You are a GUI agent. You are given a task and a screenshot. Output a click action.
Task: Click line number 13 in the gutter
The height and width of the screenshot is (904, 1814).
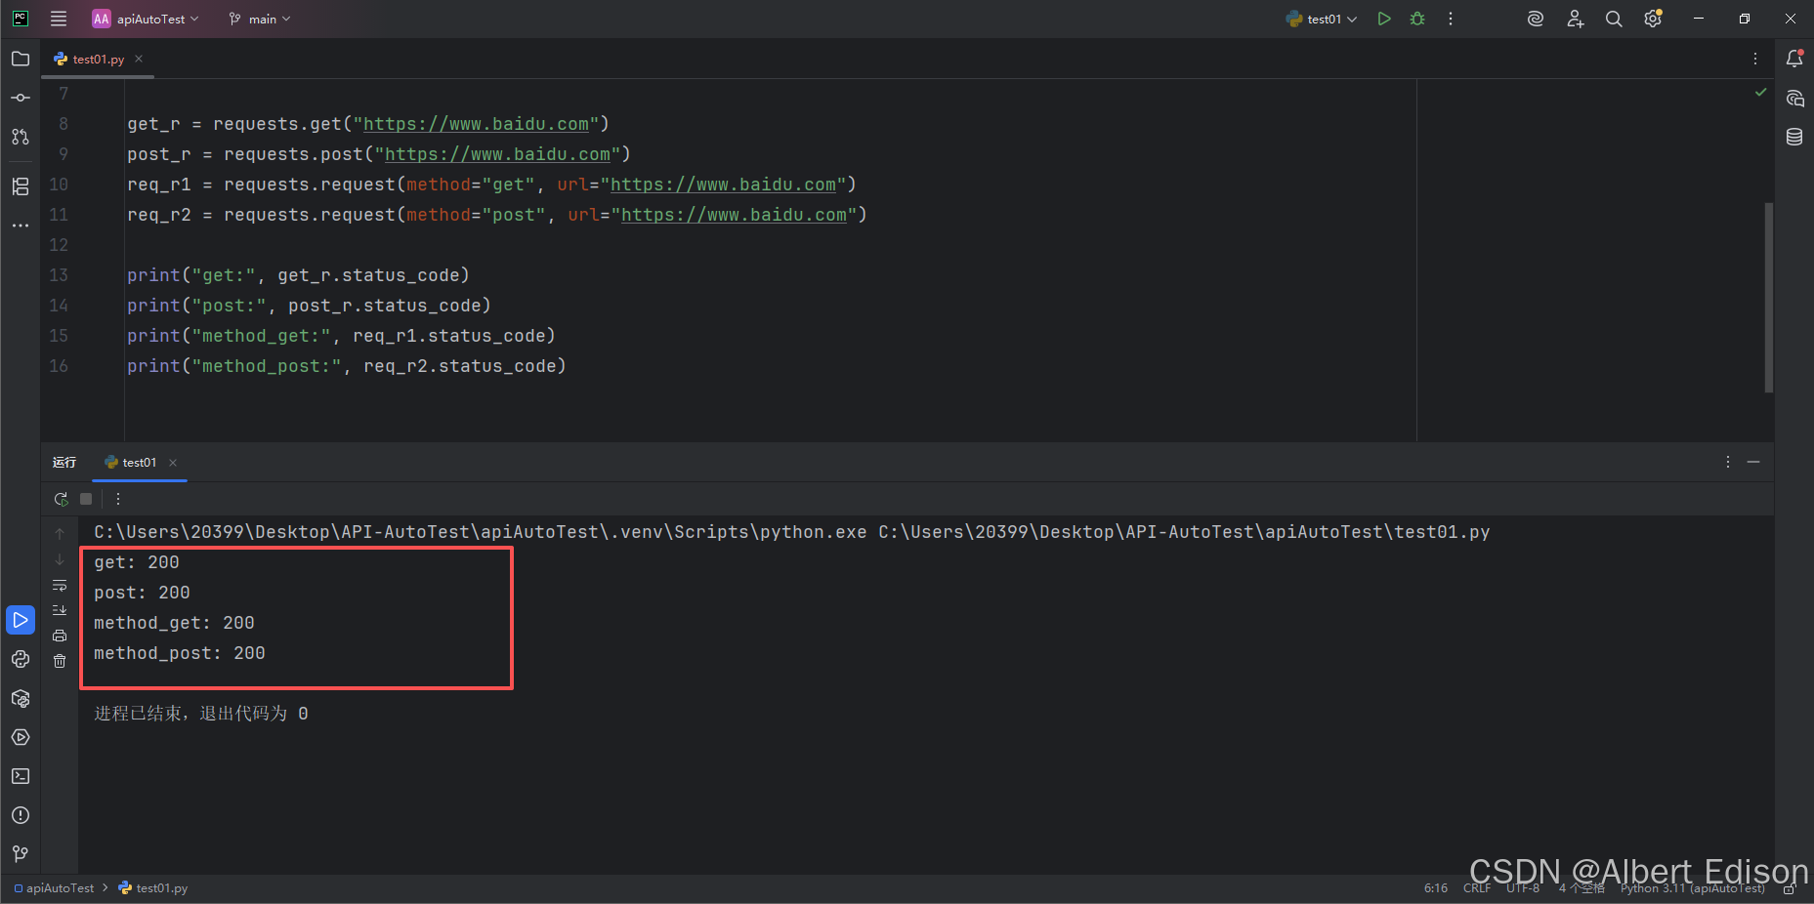[59, 275]
